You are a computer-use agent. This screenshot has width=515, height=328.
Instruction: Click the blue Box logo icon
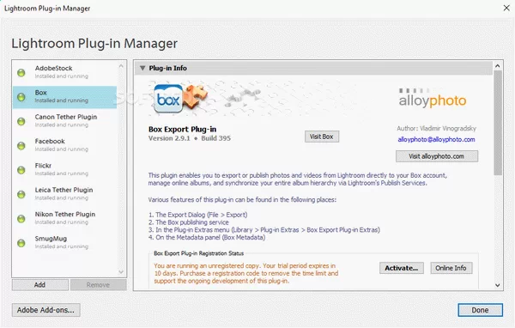(168, 98)
